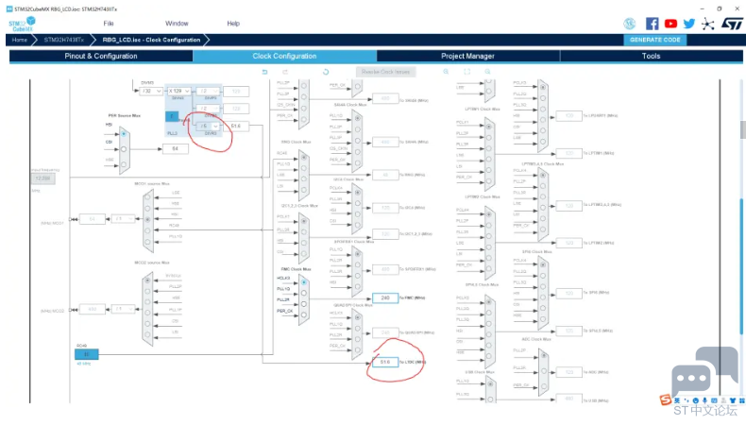This screenshot has width=746, height=425.
Task: Click the blue PLL3 fraction block
Action: [x=172, y=116]
